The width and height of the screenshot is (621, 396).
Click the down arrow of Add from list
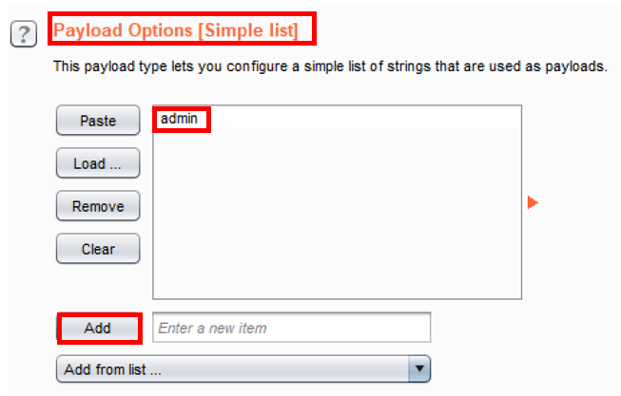(419, 368)
